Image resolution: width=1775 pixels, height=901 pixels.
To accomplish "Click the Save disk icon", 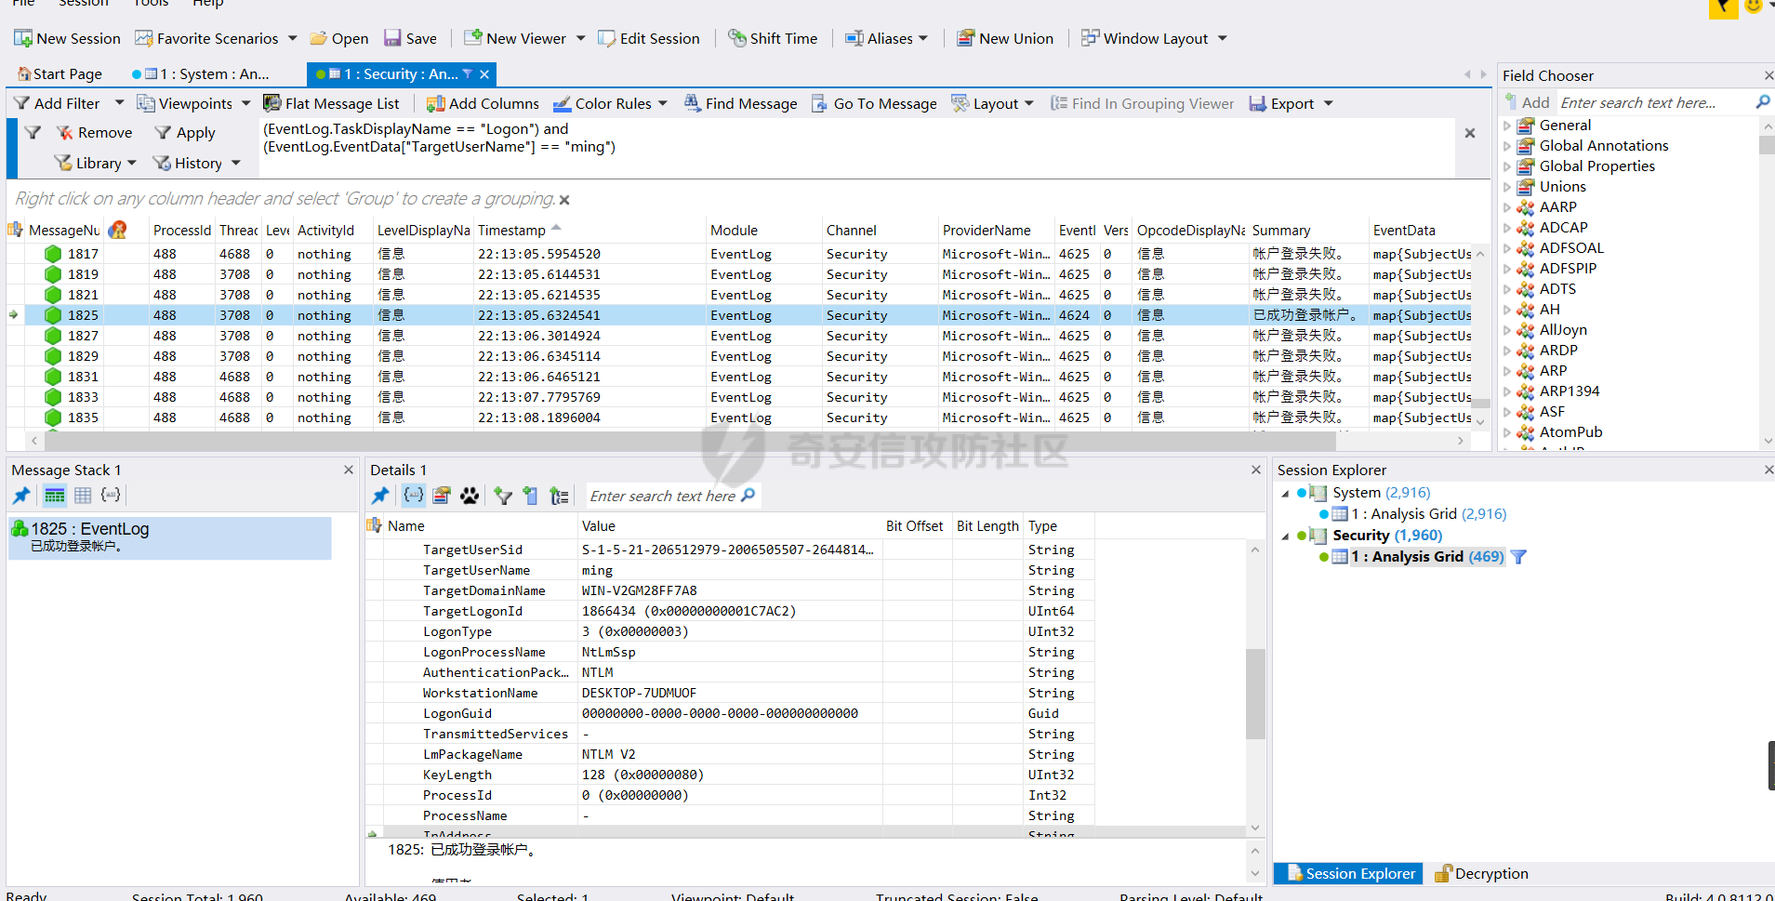I will [x=392, y=38].
